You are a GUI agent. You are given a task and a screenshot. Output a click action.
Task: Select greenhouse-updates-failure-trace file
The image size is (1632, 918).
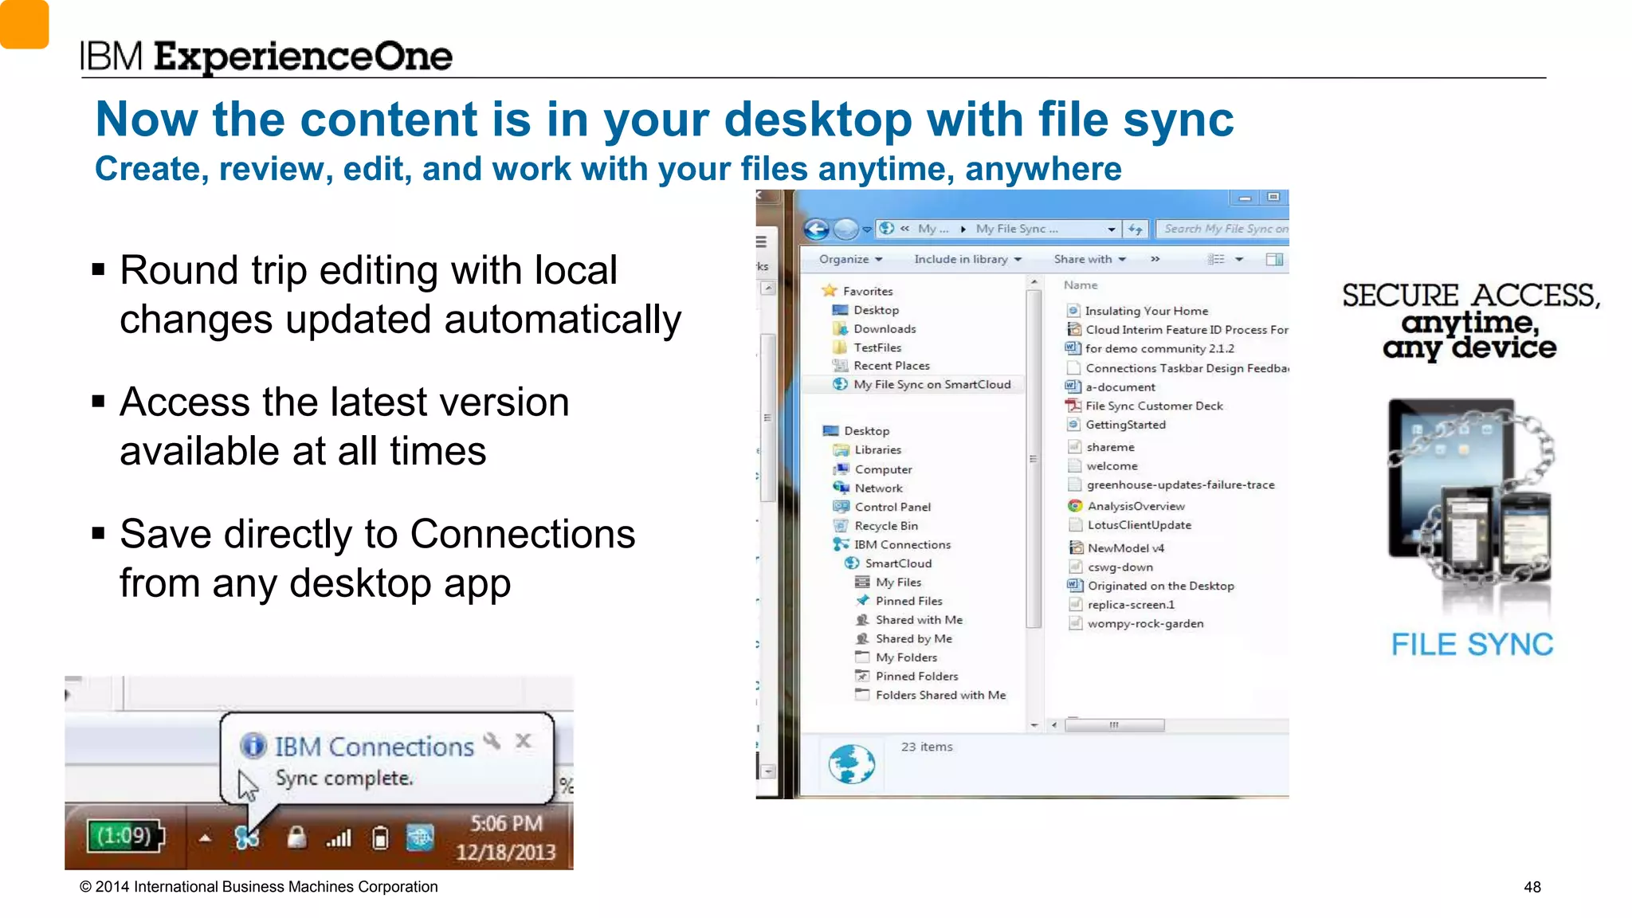1171,484
